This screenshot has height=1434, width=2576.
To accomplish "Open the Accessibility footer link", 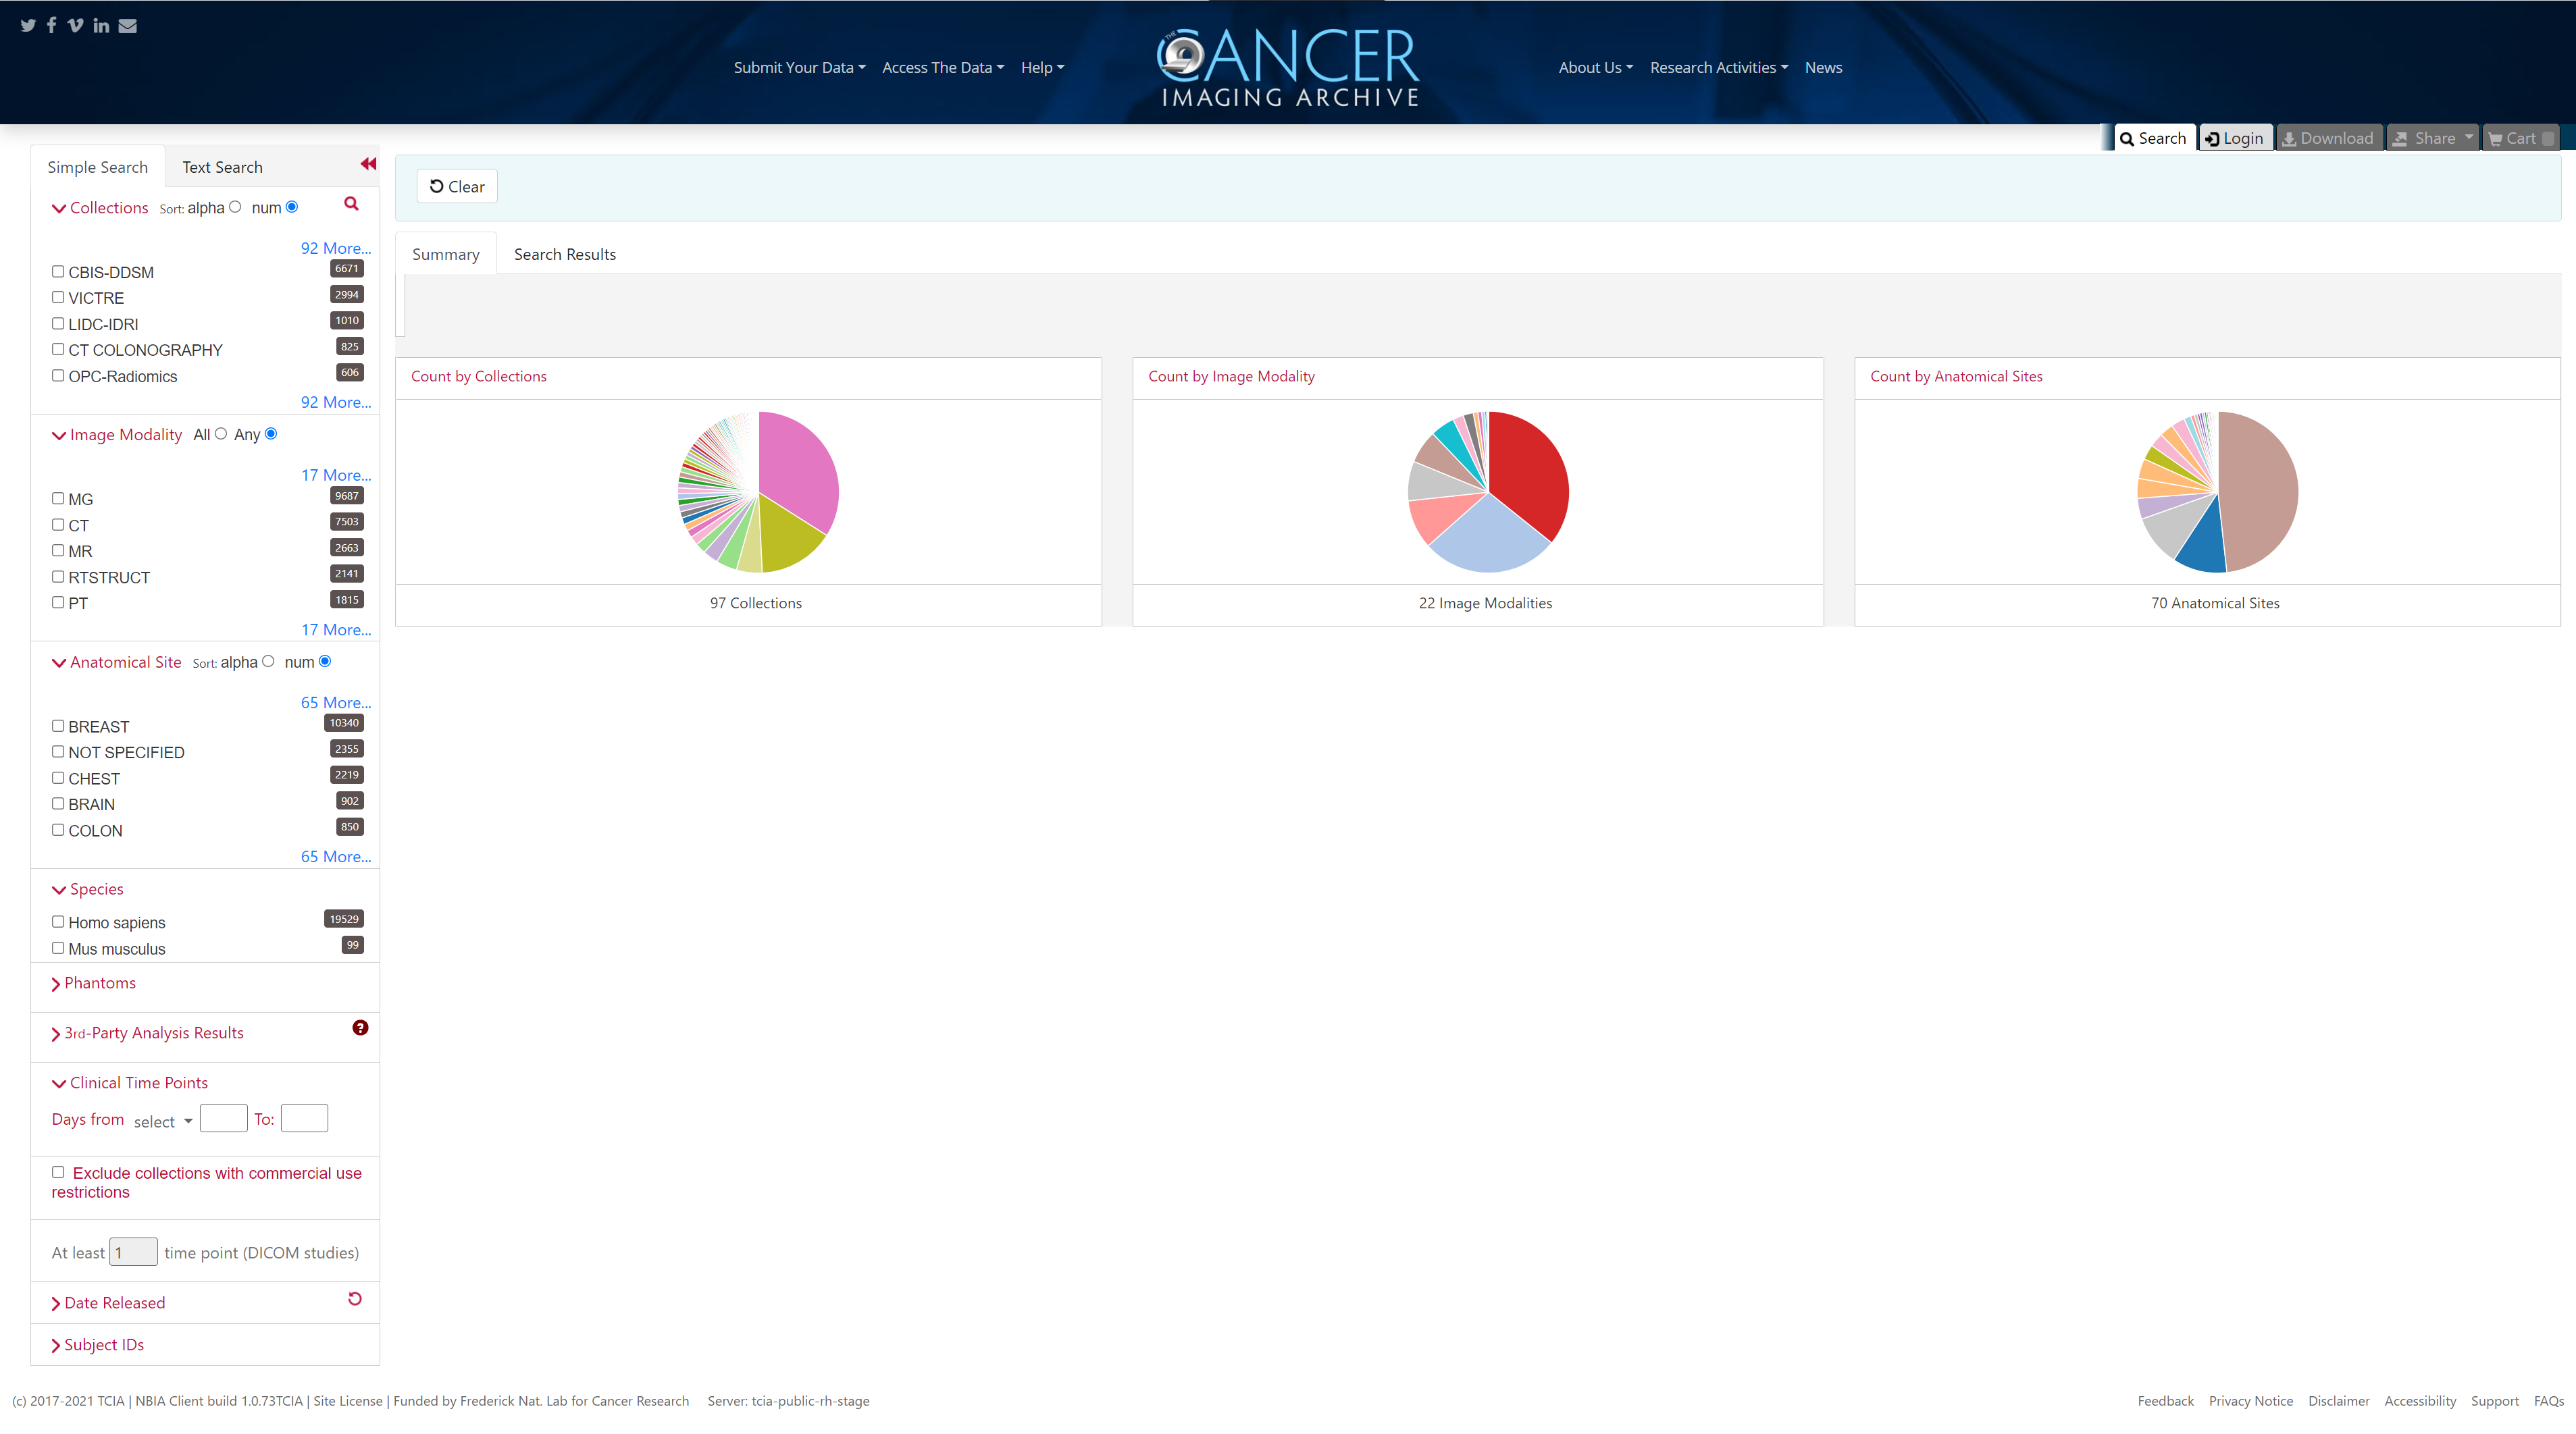I will click(2419, 1401).
